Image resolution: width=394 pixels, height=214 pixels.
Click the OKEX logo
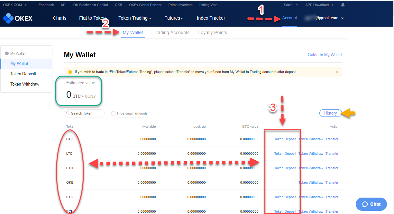(x=18, y=18)
